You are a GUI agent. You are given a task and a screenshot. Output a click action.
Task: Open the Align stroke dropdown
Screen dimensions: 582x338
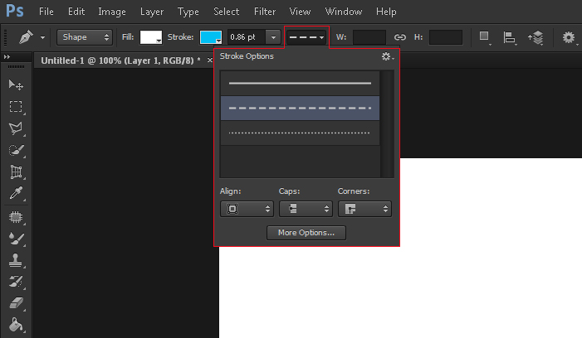tap(247, 209)
